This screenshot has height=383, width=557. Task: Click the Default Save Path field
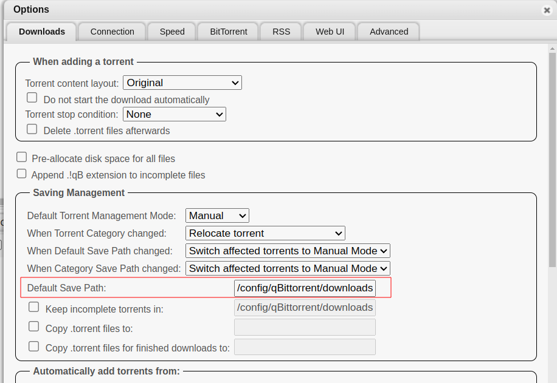coord(305,288)
